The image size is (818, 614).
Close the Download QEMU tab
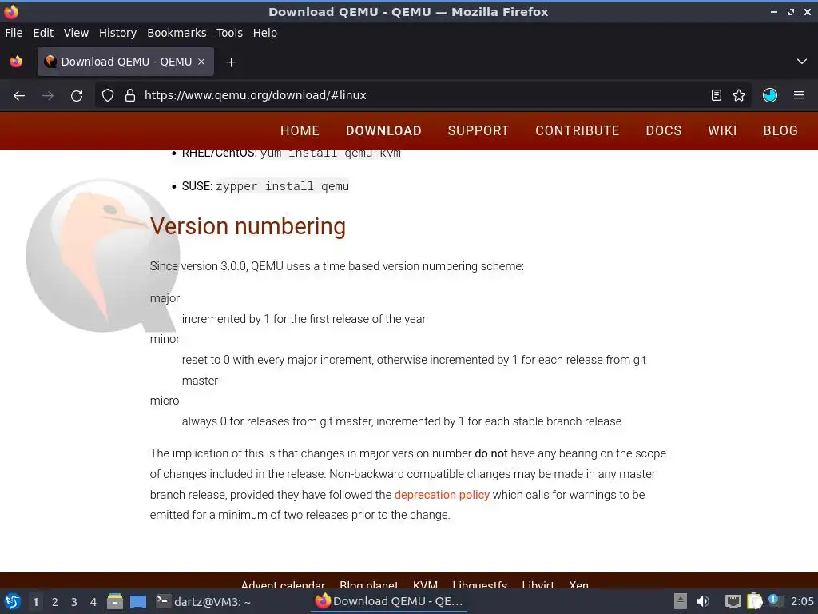201,62
